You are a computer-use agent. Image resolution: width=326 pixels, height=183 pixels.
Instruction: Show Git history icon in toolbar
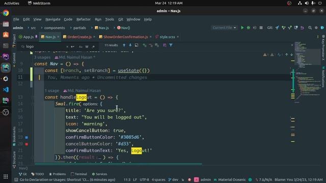tap(296, 27)
